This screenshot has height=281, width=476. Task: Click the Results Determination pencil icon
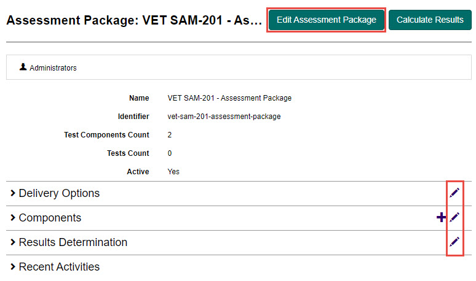[x=454, y=242]
